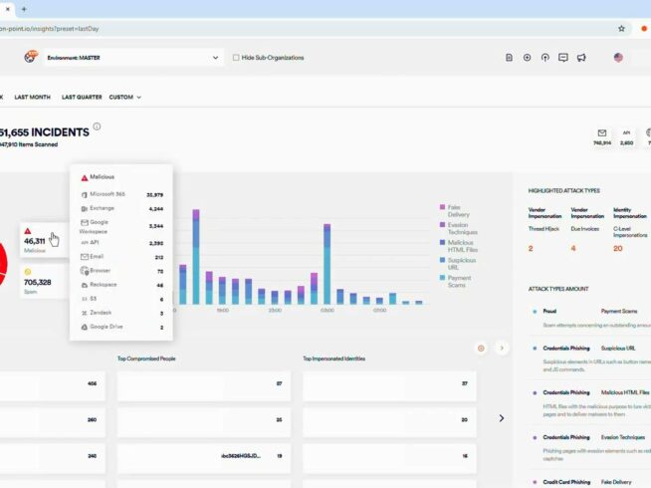
Task: Select the LAST MONTH tab
Action: (x=33, y=98)
